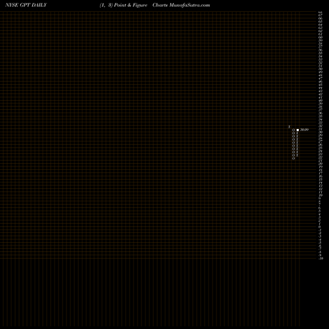The image size is (329, 329).
Task: Click the 30.09 price label
Action: coord(305,130)
